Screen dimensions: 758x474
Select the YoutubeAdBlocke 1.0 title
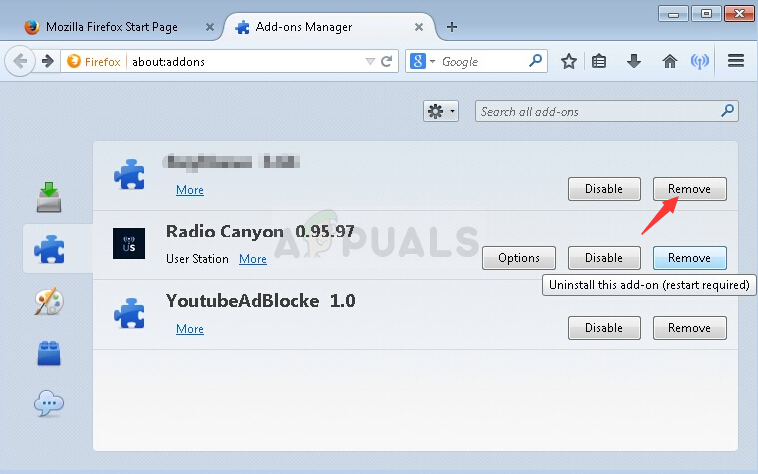pyautogui.click(x=260, y=301)
